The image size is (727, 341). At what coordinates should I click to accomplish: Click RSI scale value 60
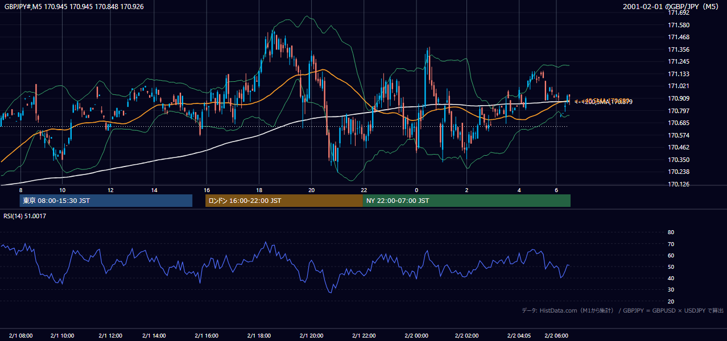point(671,255)
